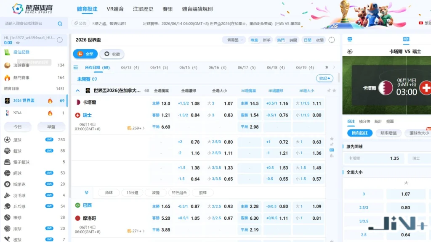Select 所有投注 in right panel
The width and height of the screenshot is (431, 242).
(x=359, y=133)
